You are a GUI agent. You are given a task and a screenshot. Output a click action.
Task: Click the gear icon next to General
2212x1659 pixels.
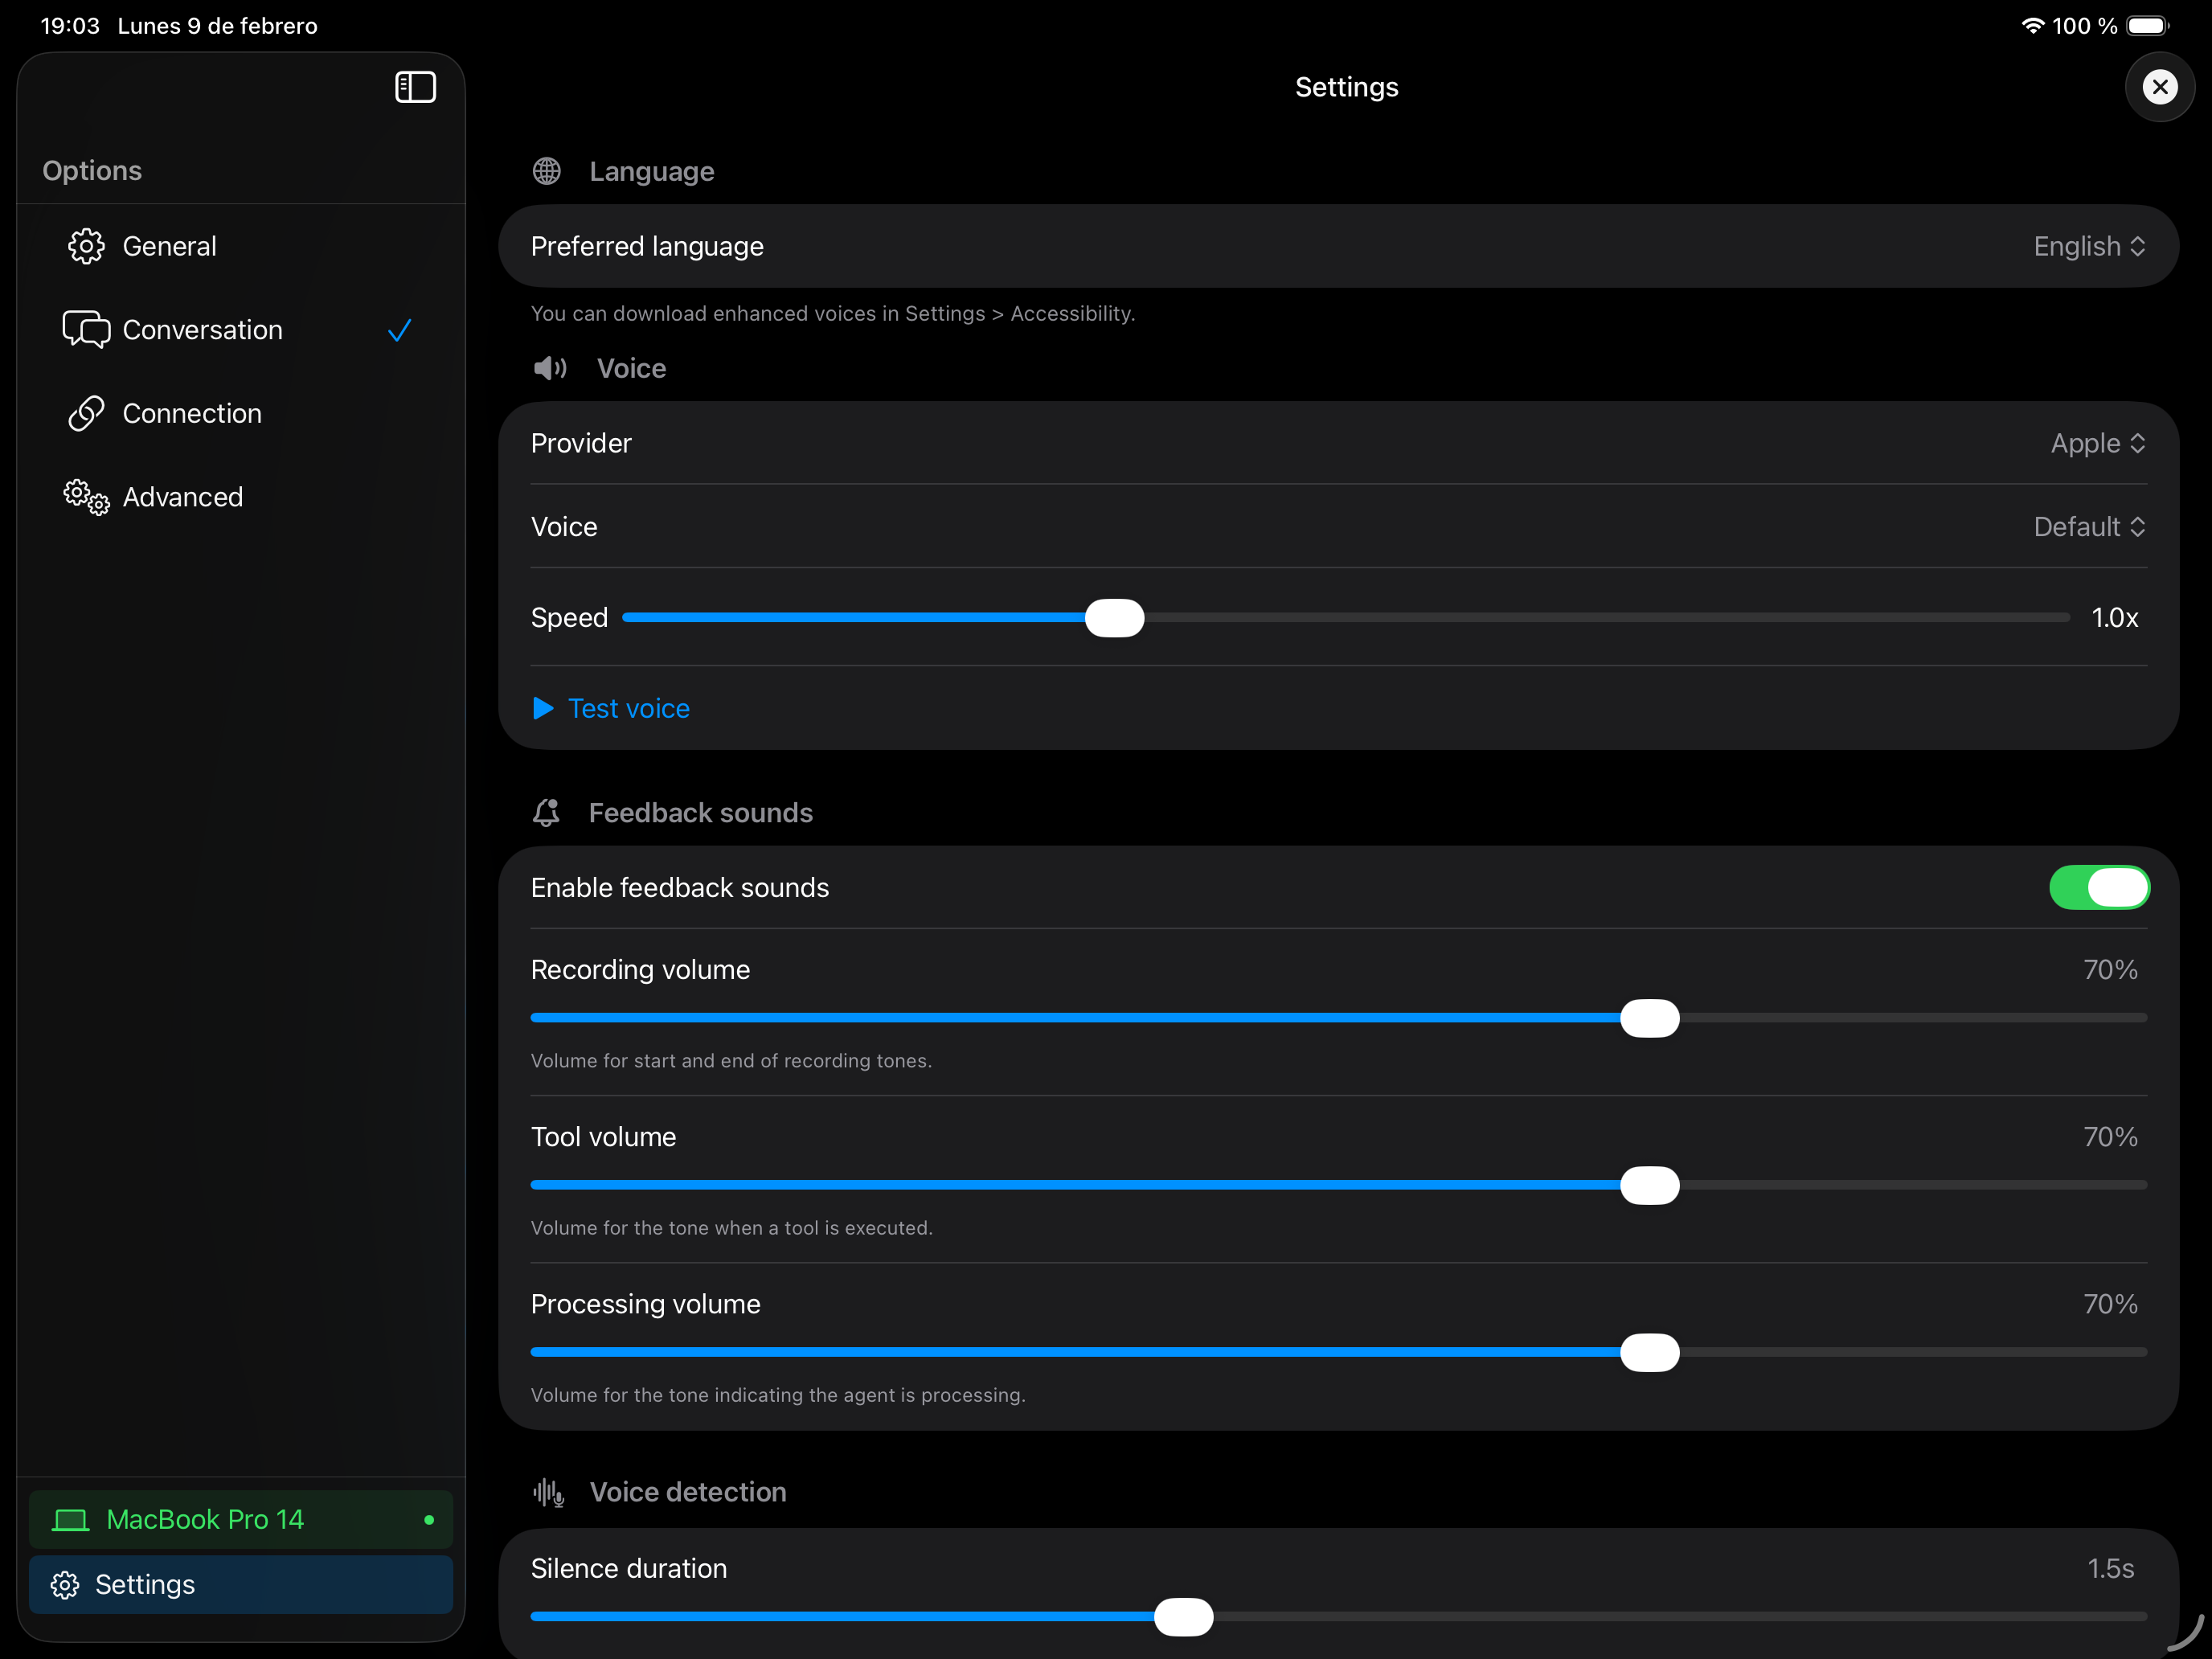coord(86,246)
